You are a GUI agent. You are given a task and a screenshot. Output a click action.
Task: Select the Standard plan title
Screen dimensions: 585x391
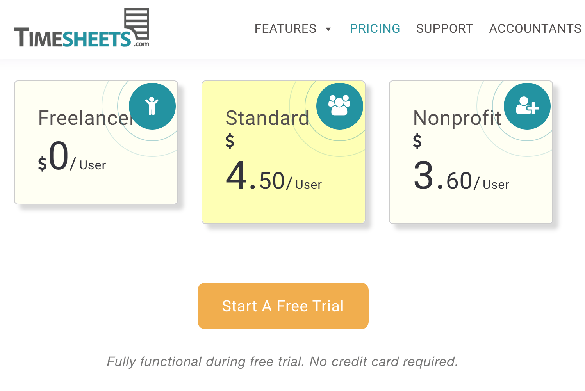point(268,118)
